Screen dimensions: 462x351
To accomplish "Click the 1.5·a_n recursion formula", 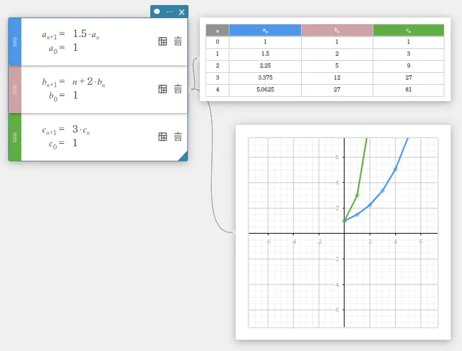I will click(86, 34).
